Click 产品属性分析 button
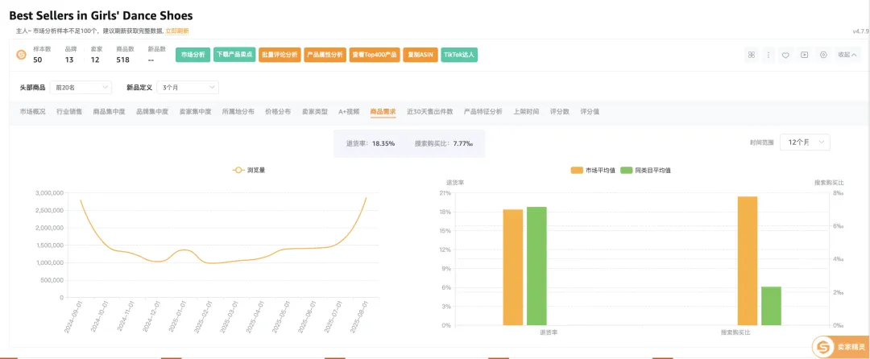 click(325, 55)
